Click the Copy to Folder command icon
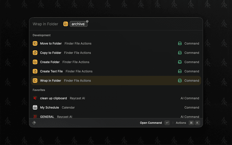This screenshot has height=145, width=232. [35, 53]
